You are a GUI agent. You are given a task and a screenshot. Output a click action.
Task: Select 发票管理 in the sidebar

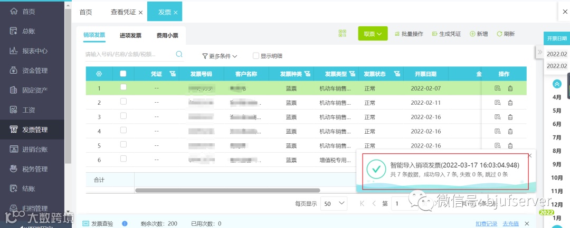(32, 130)
